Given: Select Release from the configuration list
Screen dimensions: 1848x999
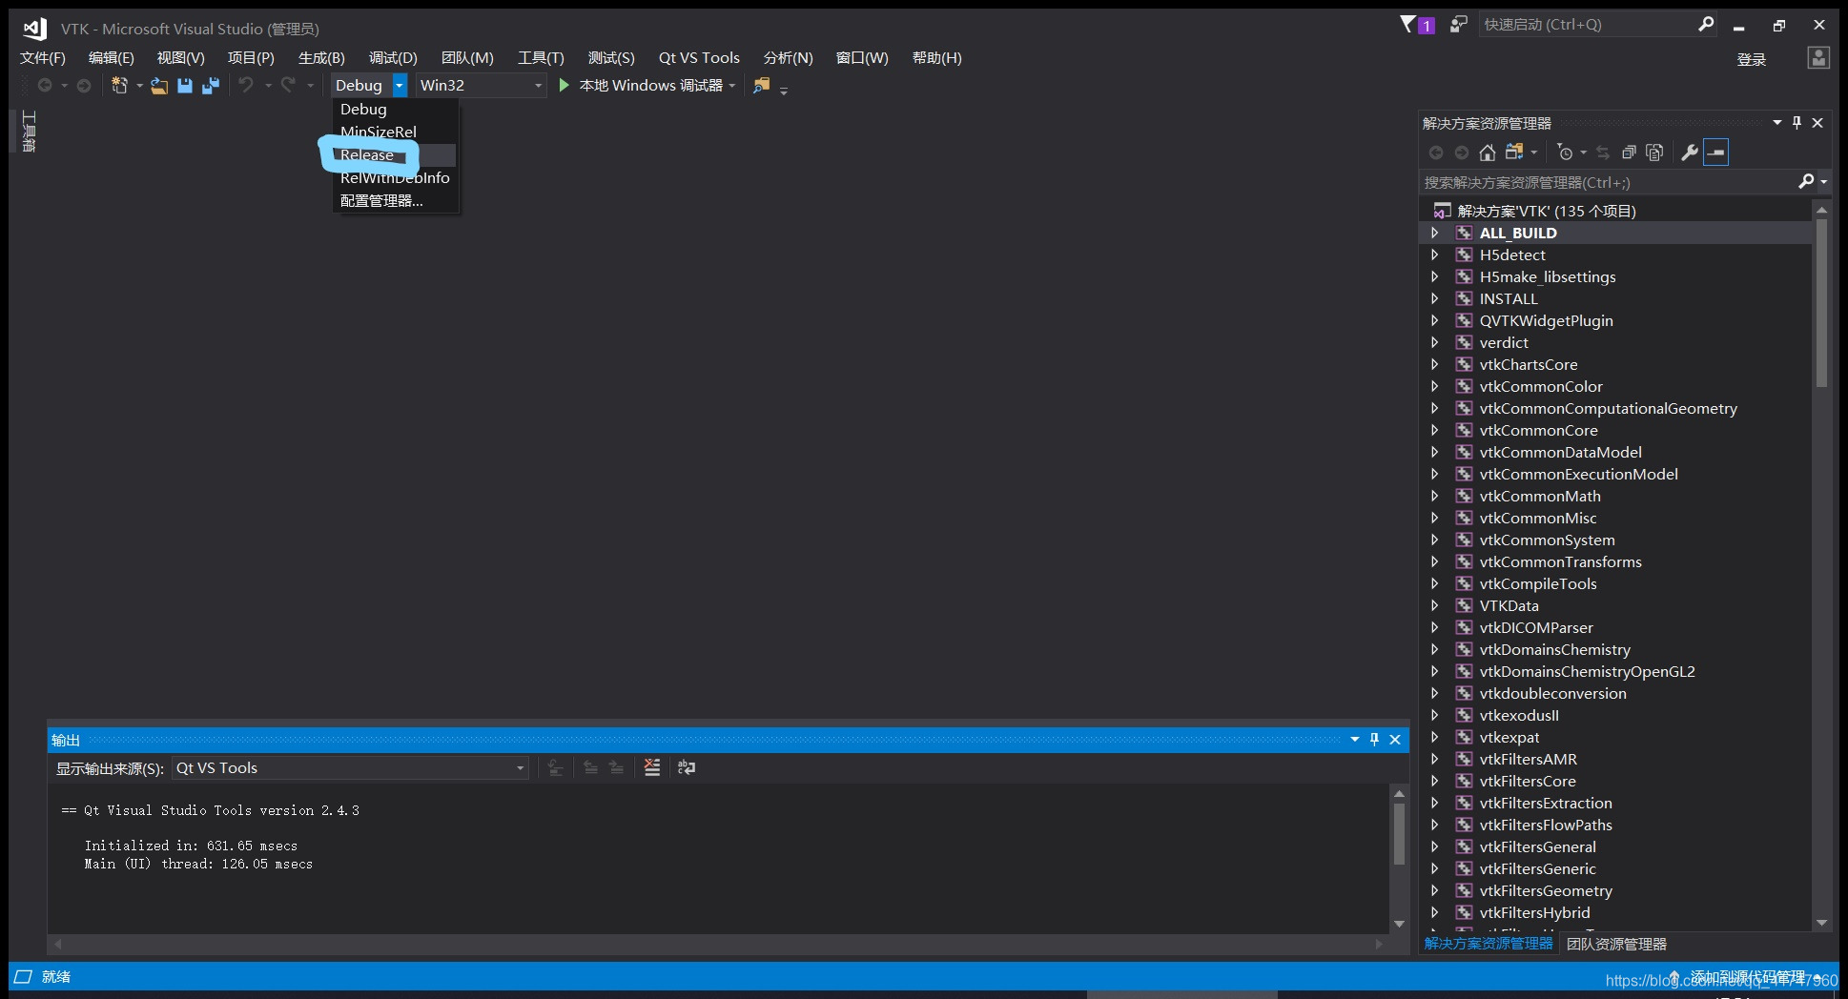Looking at the screenshot, I should [x=367, y=154].
